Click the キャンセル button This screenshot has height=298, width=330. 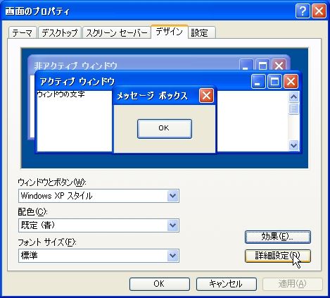pos(227,284)
